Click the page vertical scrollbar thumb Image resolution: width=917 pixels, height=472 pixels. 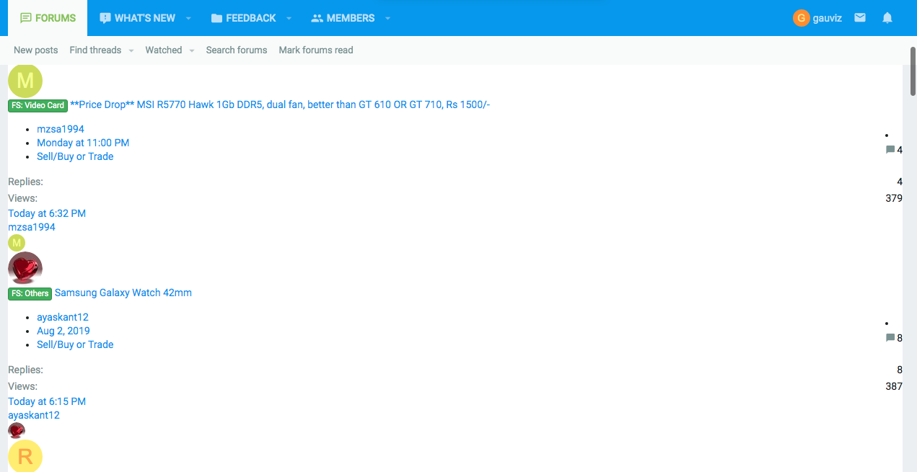pos(913,71)
